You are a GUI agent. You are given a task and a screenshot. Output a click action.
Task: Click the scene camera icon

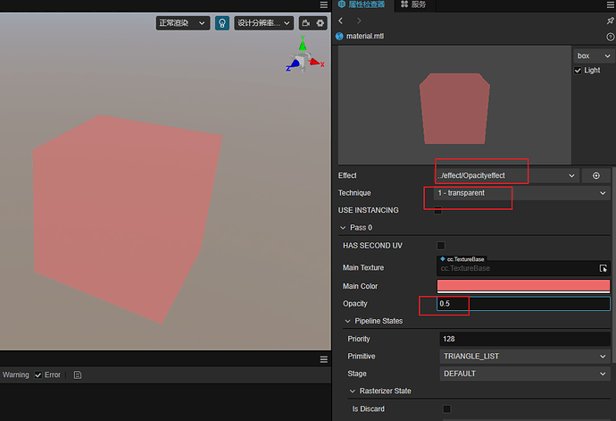[x=305, y=23]
